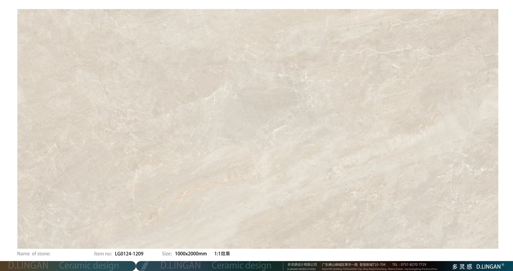Click the leftmost D.LINGAN footer watermark
This screenshot has height=271, width=513.
click(28, 266)
